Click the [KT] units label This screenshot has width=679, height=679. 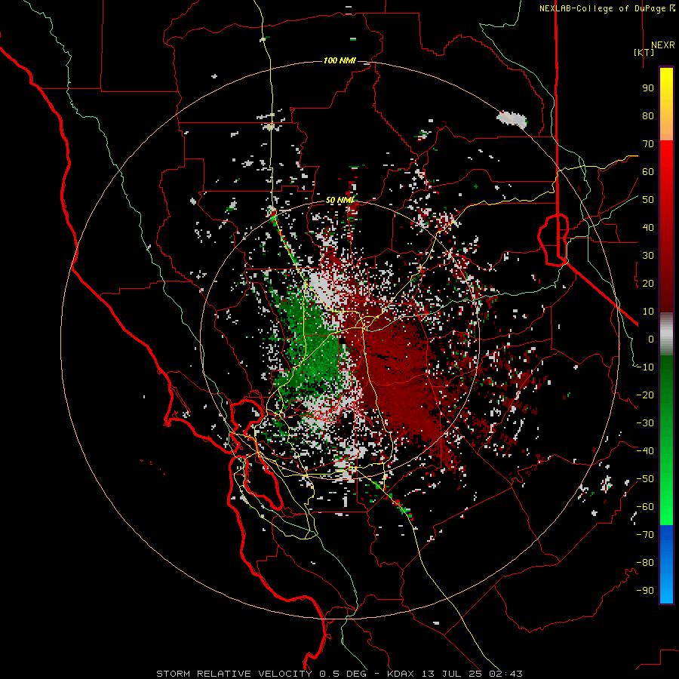click(644, 52)
